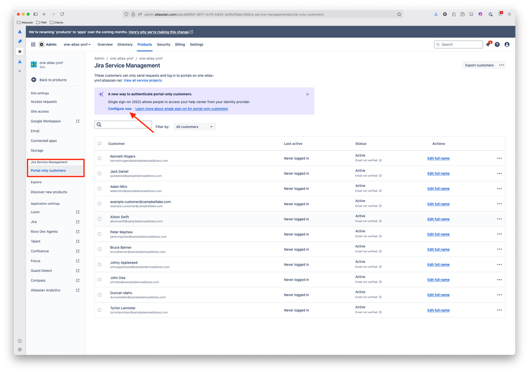Viewport: 529px width, 373px height.
Task: Focus the top Search box
Action: pos(458,44)
